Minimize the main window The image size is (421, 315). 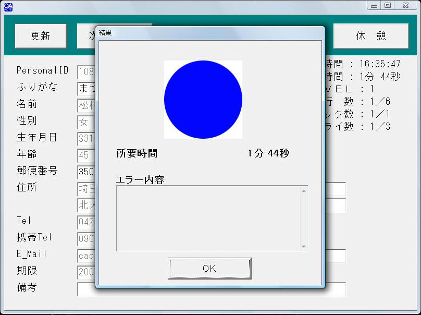pos(374,5)
